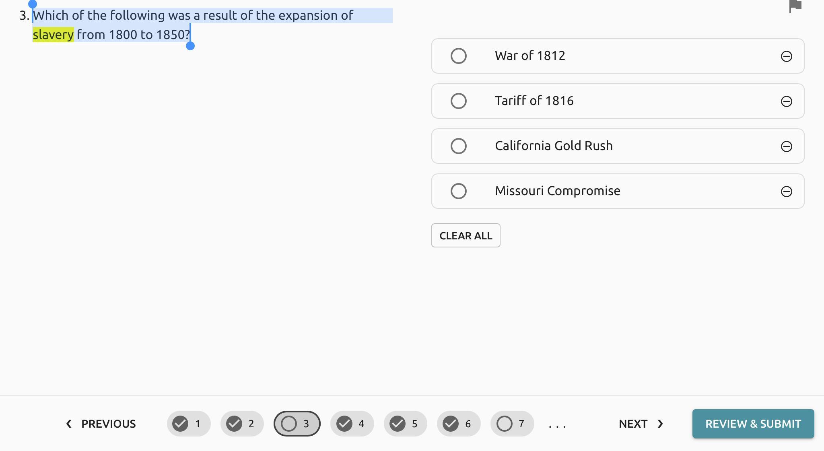Switch to question 5

point(405,424)
